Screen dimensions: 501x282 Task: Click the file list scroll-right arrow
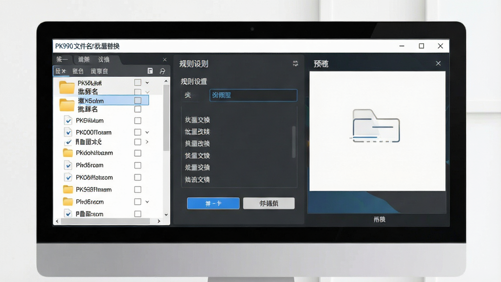(159, 221)
